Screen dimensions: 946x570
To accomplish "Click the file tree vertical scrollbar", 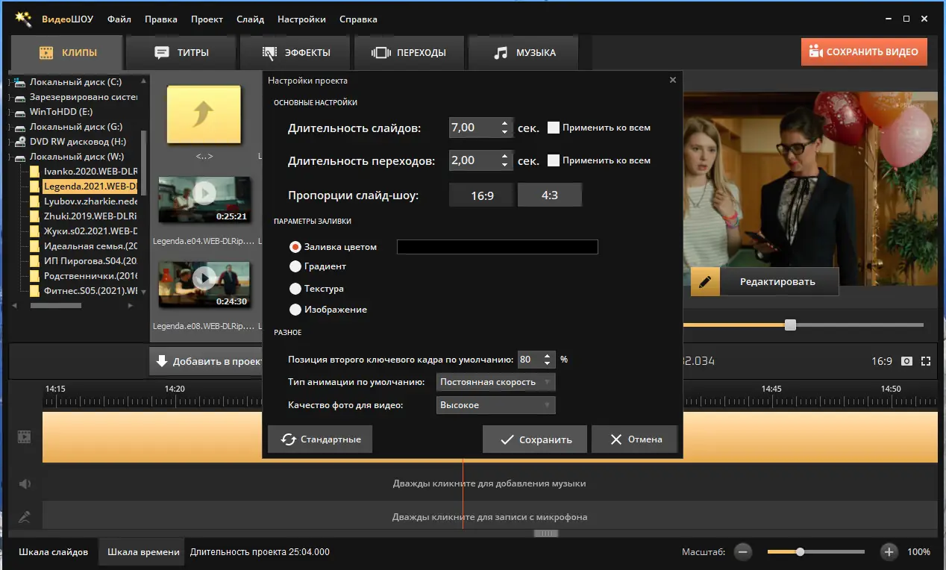I will (144, 163).
